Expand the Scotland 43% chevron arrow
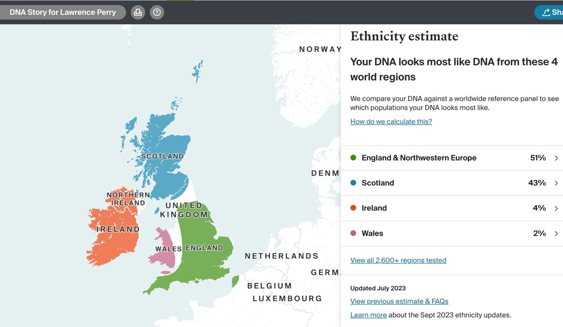 point(556,183)
